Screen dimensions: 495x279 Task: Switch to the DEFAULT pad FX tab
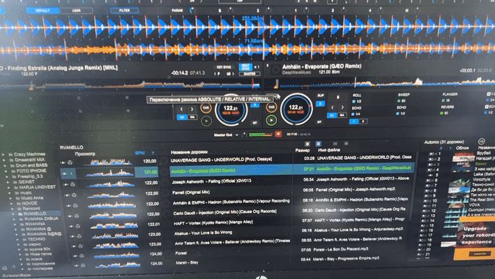(43, 10)
